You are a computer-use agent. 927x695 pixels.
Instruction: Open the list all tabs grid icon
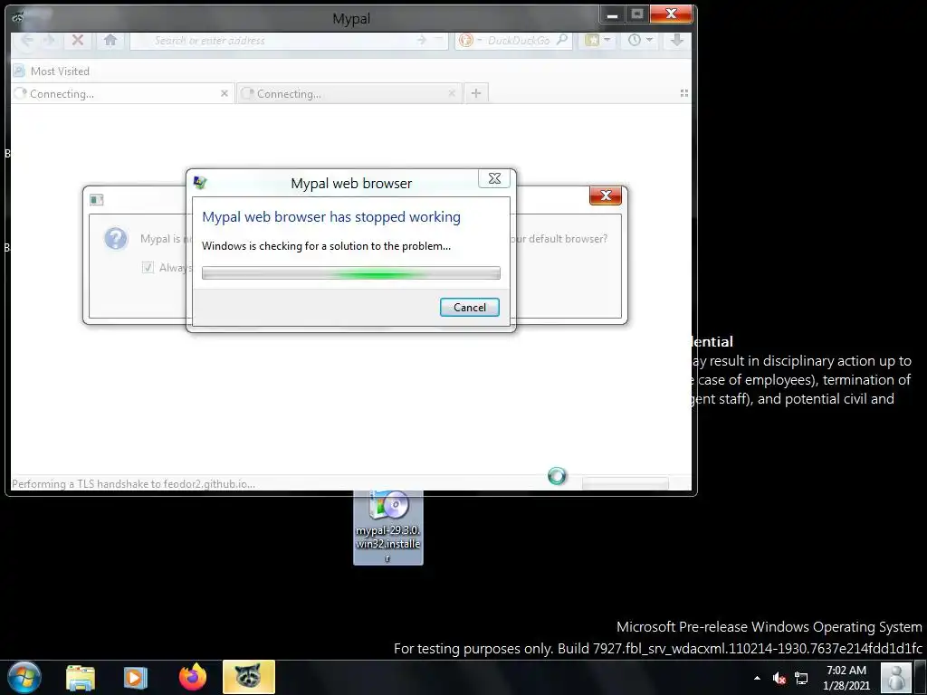684,93
